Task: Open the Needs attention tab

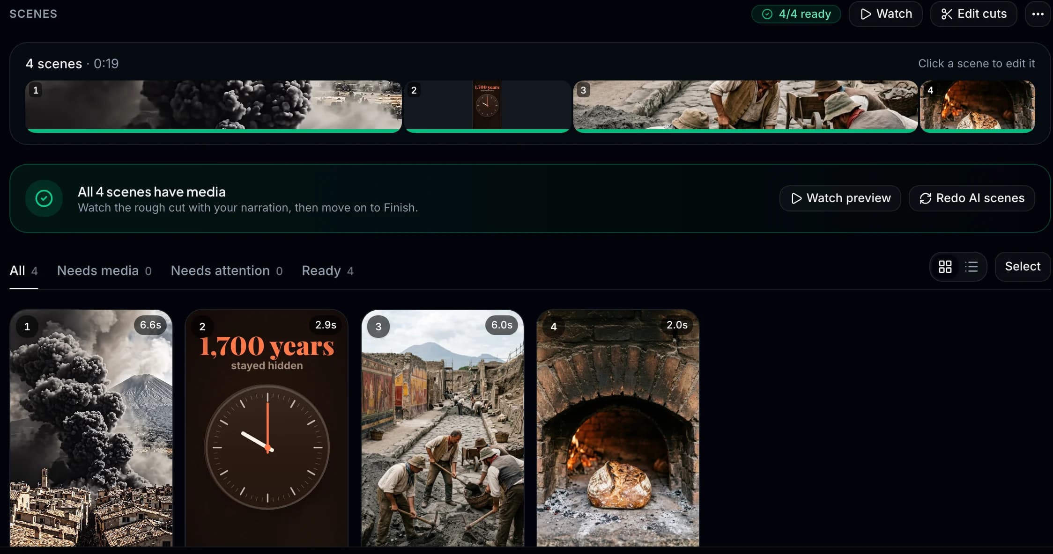Action: pyautogui.click(x=227, y=271)
